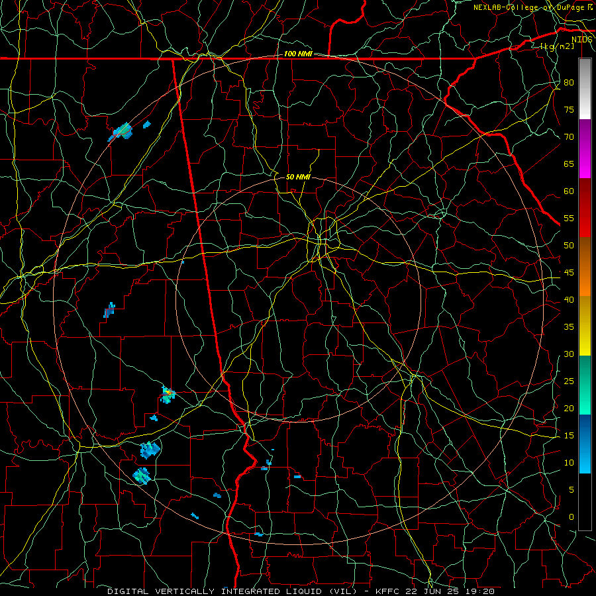Screen dimensions: 596x596
Task: Click the 50 NMI range ring label
Action: 298,177
